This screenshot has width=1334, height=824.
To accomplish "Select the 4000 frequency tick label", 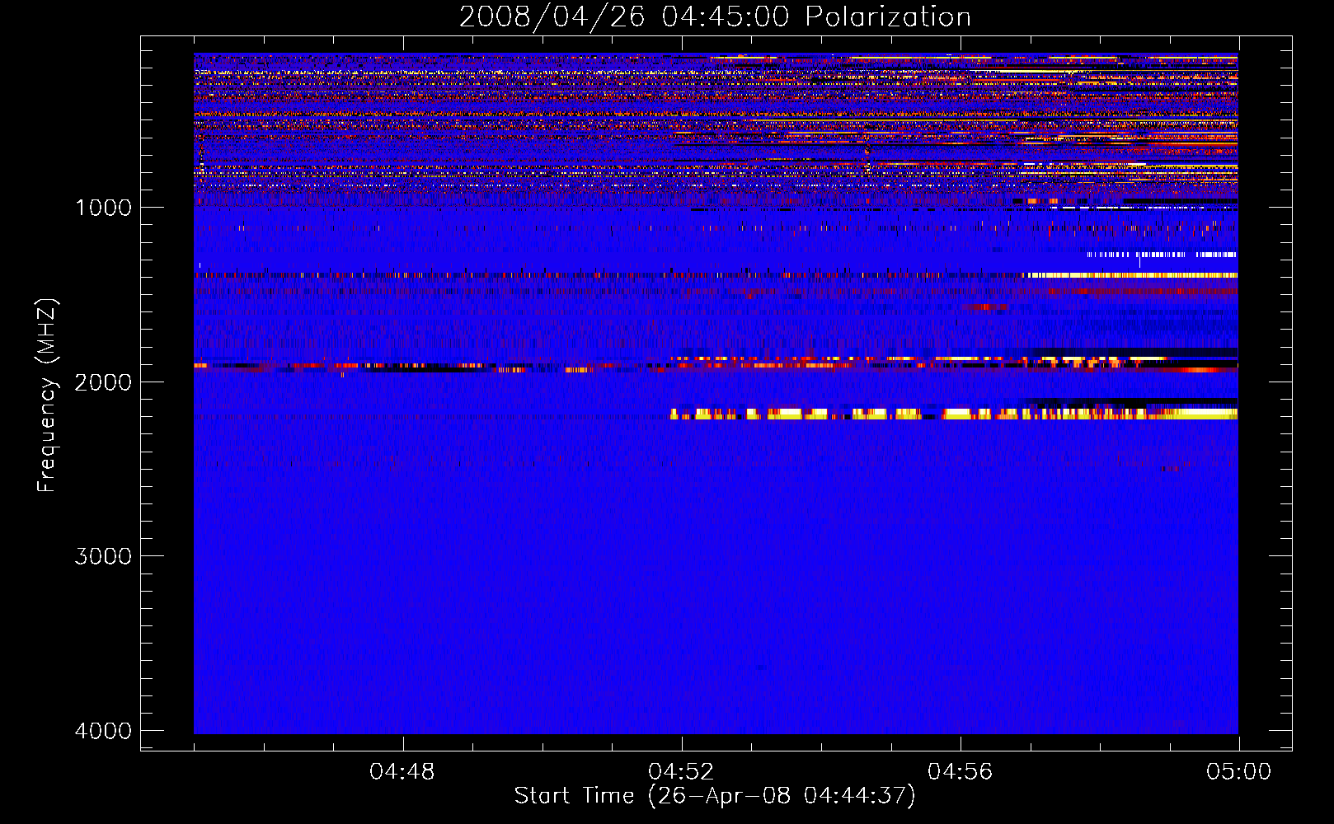I will (x=103, y=731).
